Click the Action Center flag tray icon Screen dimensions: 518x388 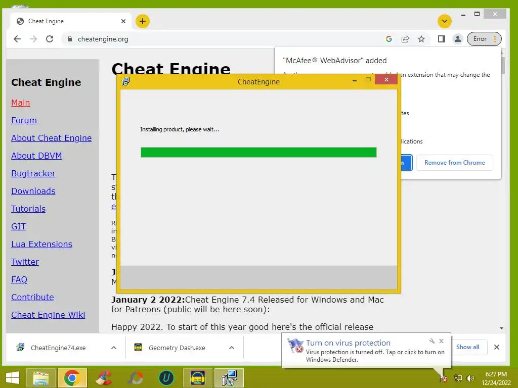point(443,378)
